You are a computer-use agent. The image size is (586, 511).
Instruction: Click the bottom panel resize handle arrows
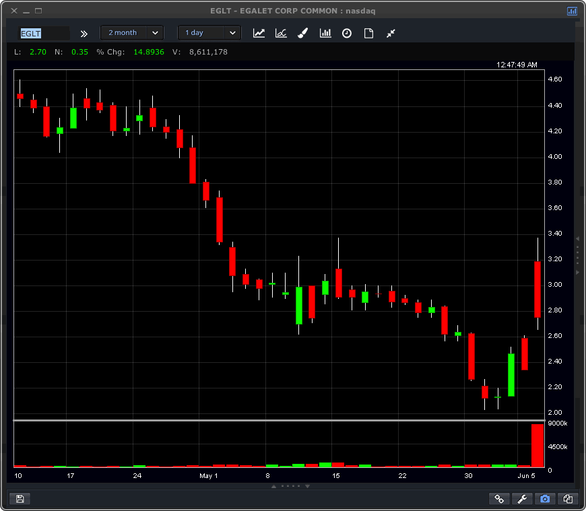[292, 485]
